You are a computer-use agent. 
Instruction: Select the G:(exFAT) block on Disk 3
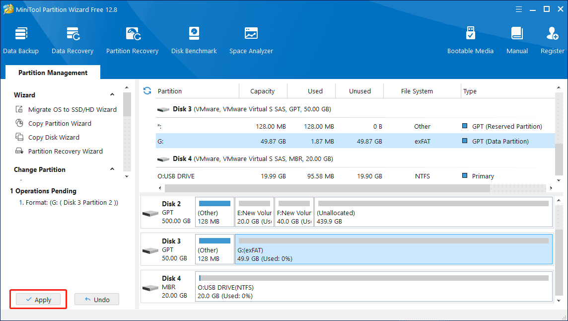(x=394, y=249)
